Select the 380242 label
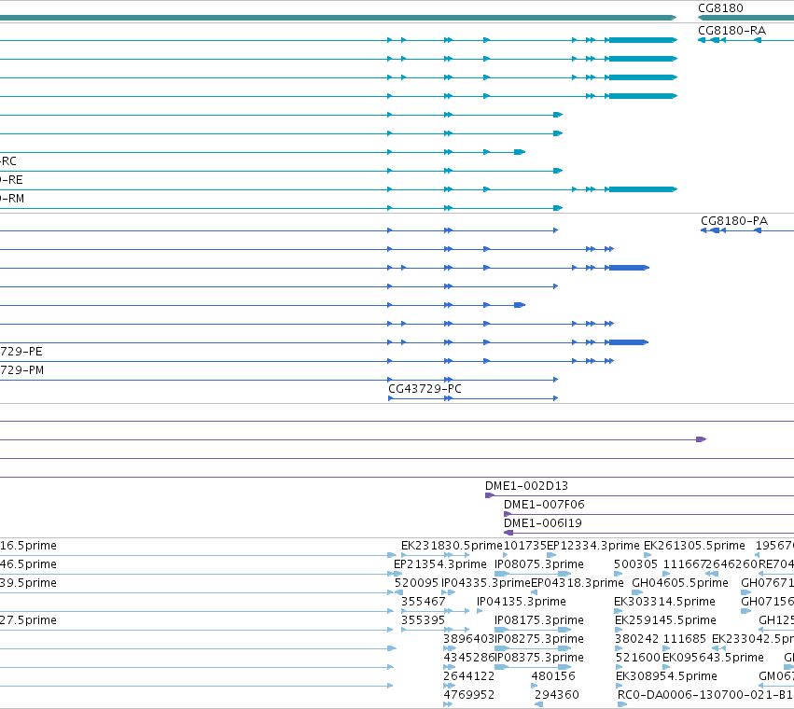The image size is (794, 709). pos(637,639)
